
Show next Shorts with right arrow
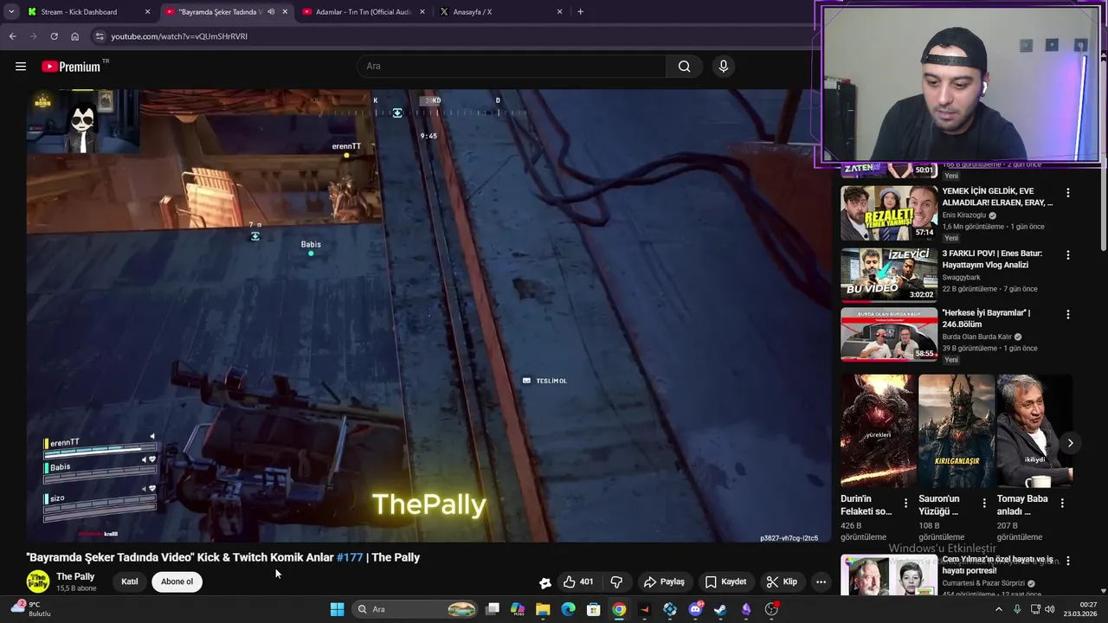pyautogui.click(x=1070, y=443)
